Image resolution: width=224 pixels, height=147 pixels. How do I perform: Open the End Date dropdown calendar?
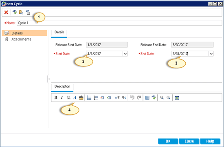coord(211,54)
